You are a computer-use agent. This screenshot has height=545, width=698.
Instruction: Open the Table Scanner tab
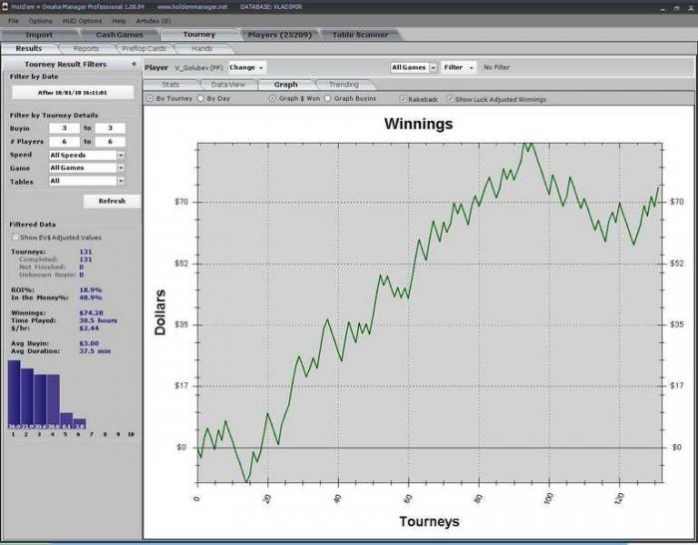360,35
